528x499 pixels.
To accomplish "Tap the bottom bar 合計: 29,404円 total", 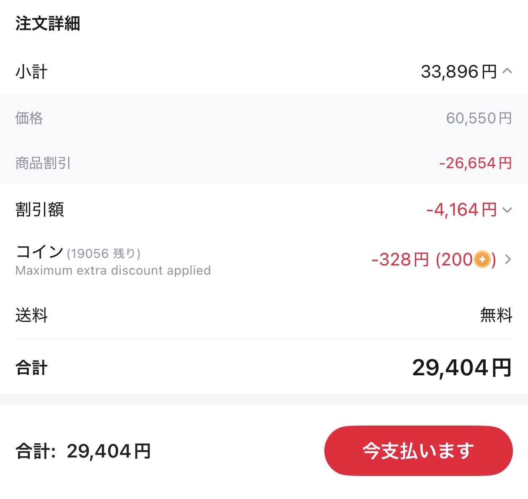I will tap(83, 451).
